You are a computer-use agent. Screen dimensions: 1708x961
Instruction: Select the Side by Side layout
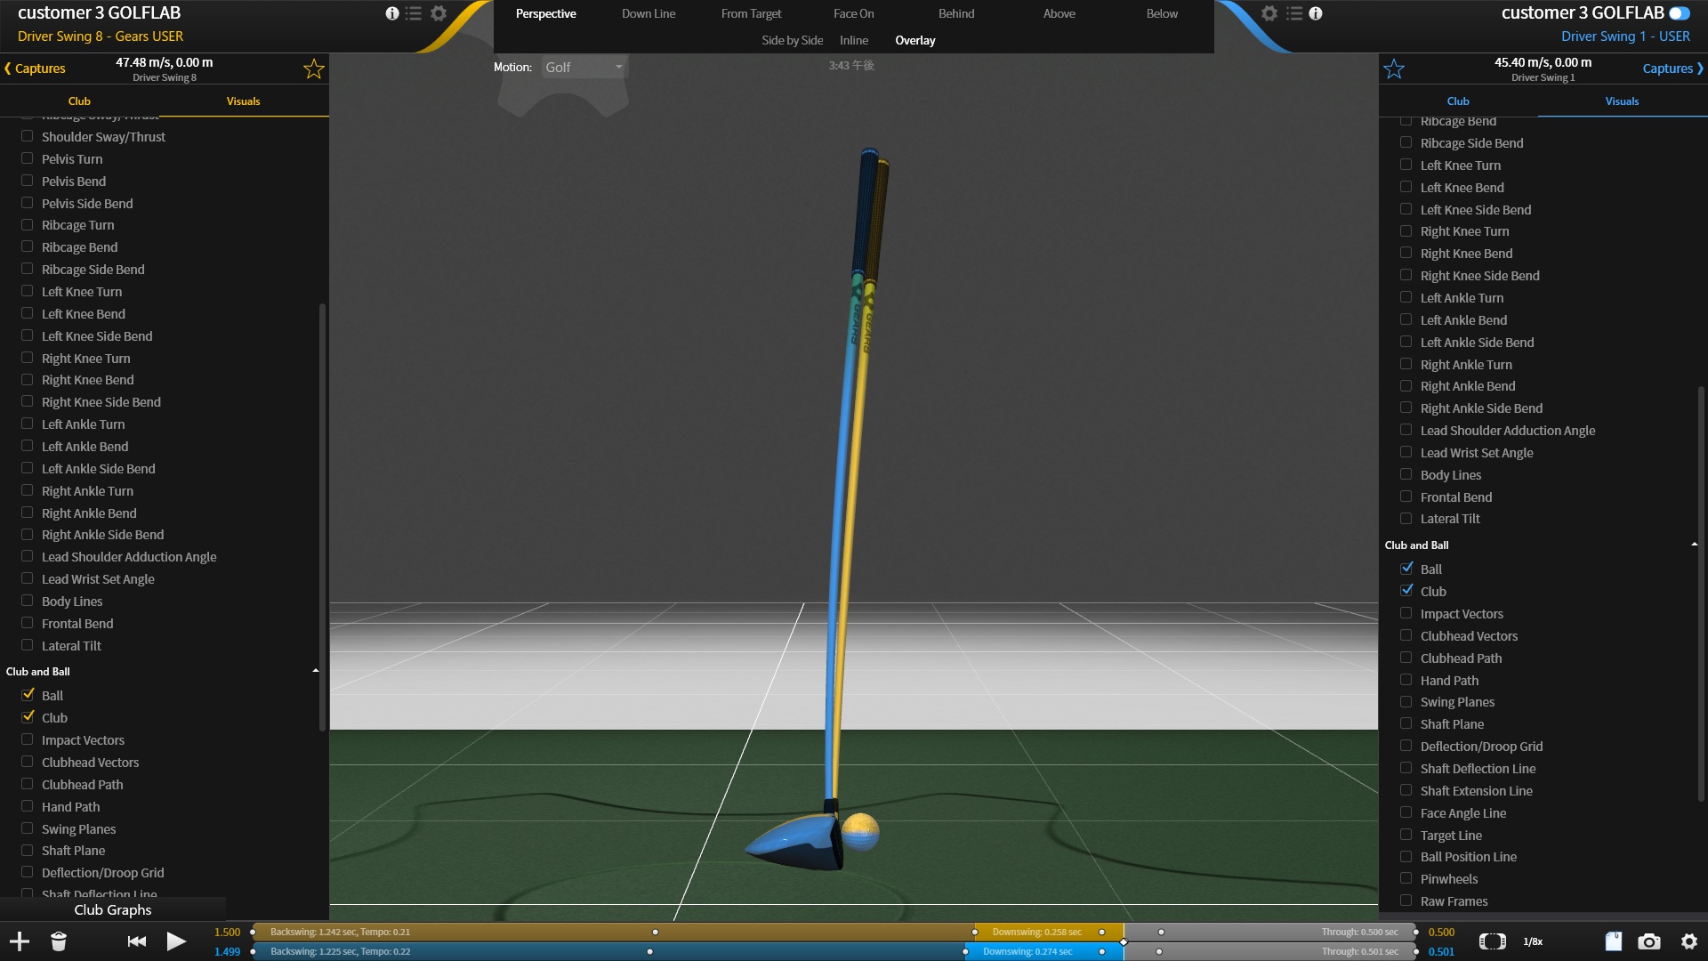(x=792, y=40)
